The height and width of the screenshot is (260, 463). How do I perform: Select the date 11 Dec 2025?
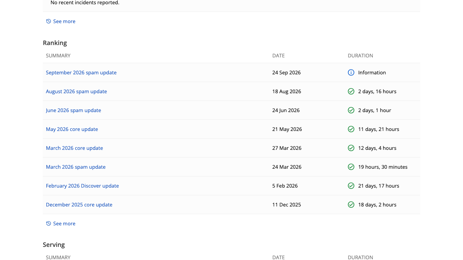[287, 205]
